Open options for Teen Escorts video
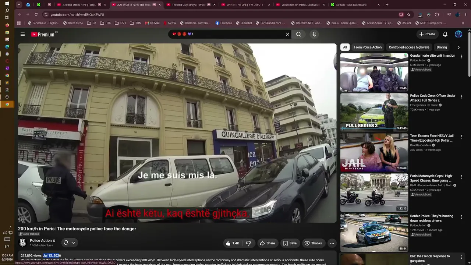The height and width of the screenshot is (265, 471). (462, 137)
